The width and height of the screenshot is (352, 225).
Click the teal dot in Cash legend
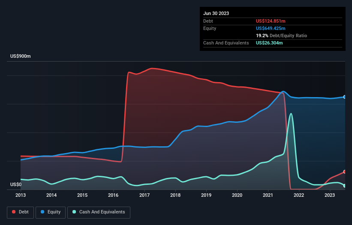coord(74,212)
